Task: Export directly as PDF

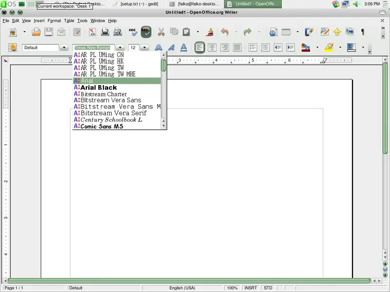Action: (93, 32)
